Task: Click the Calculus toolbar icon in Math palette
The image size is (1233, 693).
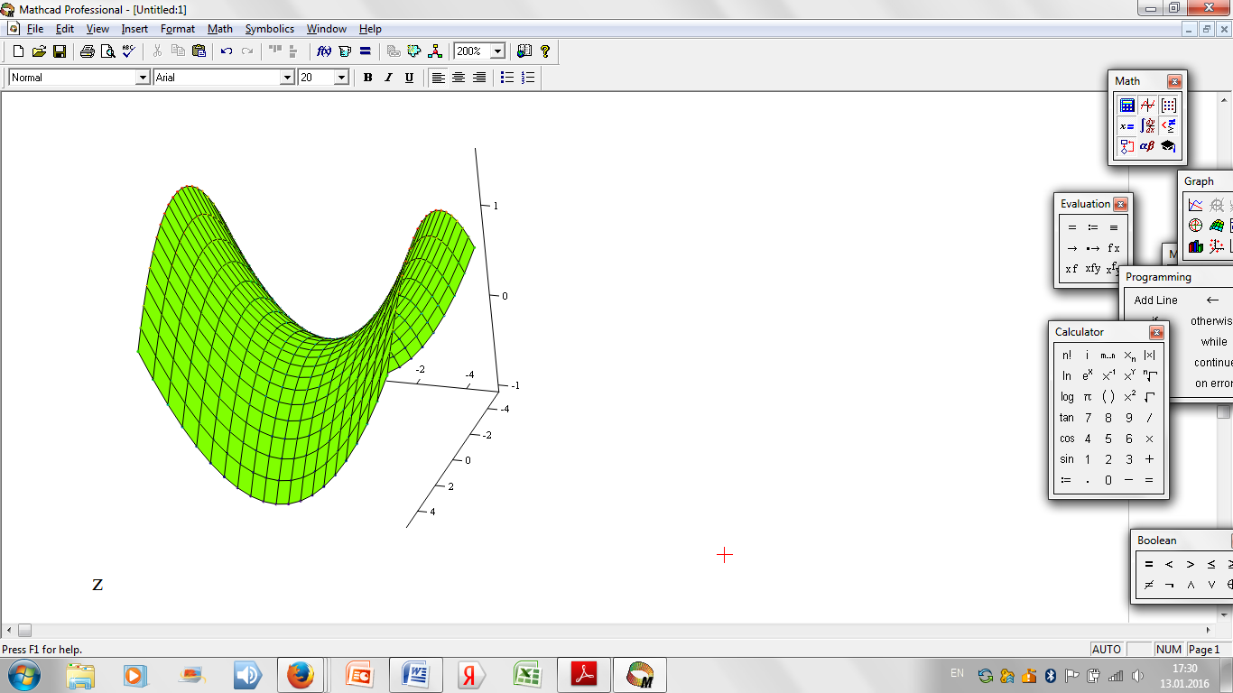Action: [x=1147, y=125]
